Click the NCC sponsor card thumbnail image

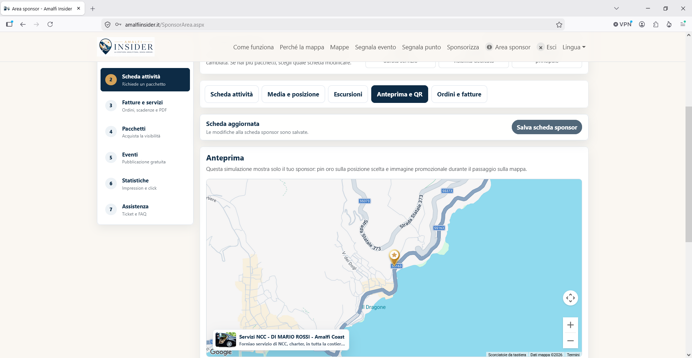pyautogui.click(x=226, y=340)
